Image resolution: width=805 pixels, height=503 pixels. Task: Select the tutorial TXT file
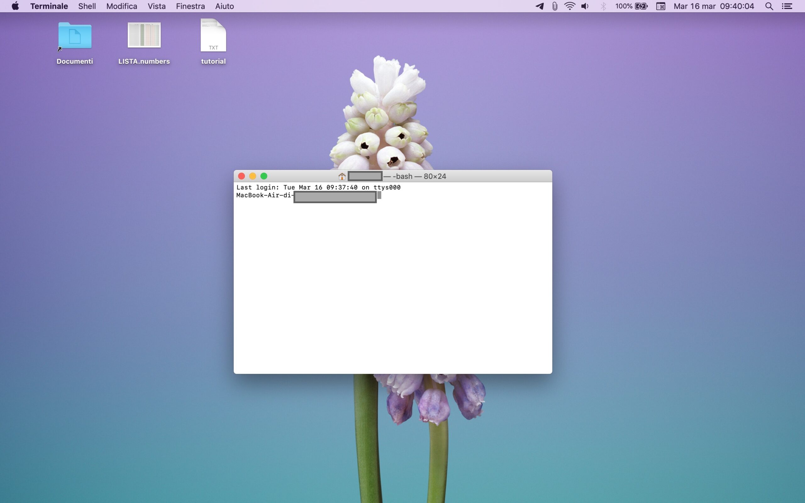coord(213,36)
